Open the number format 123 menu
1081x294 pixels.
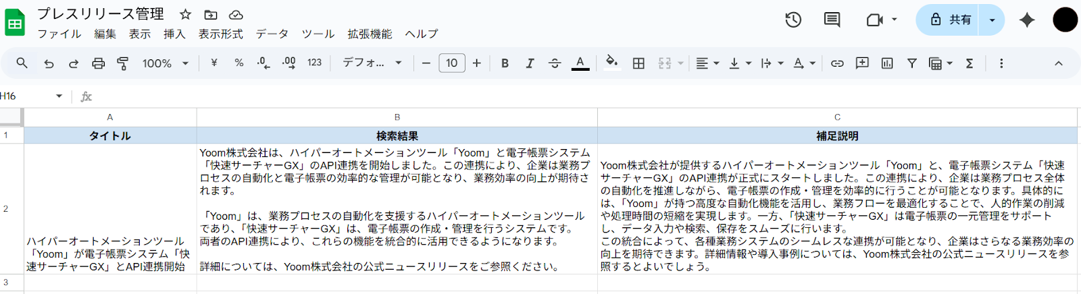[x=314, y=62]
